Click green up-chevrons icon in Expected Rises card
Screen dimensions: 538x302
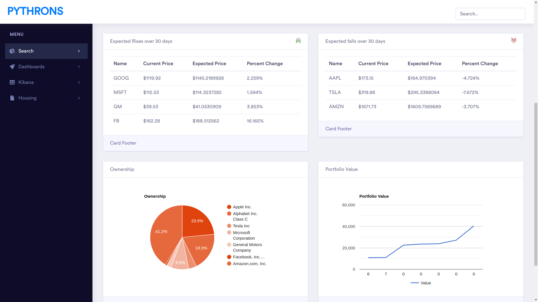[x=298, y=41]
